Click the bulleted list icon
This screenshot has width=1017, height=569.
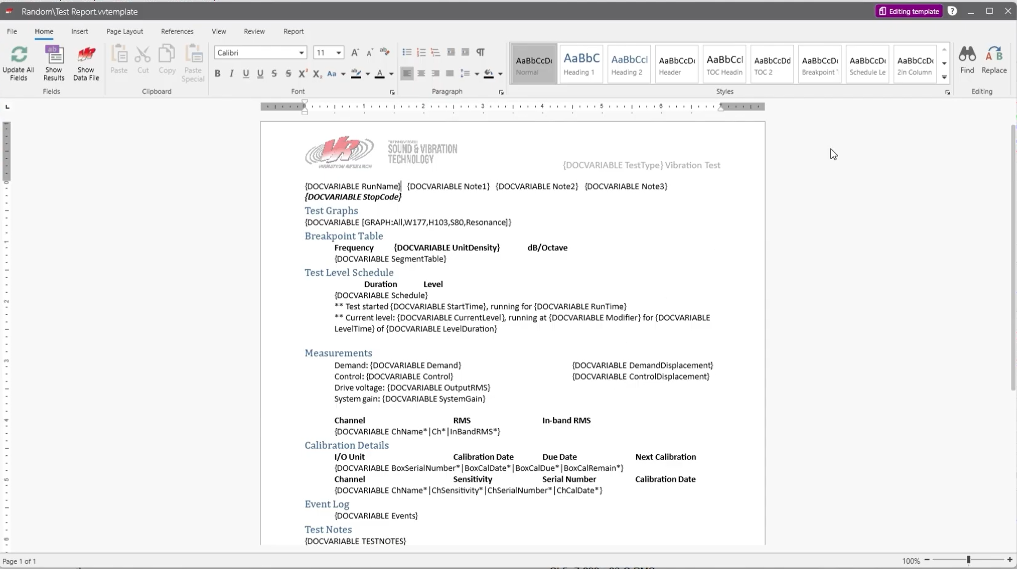(406, 52)
